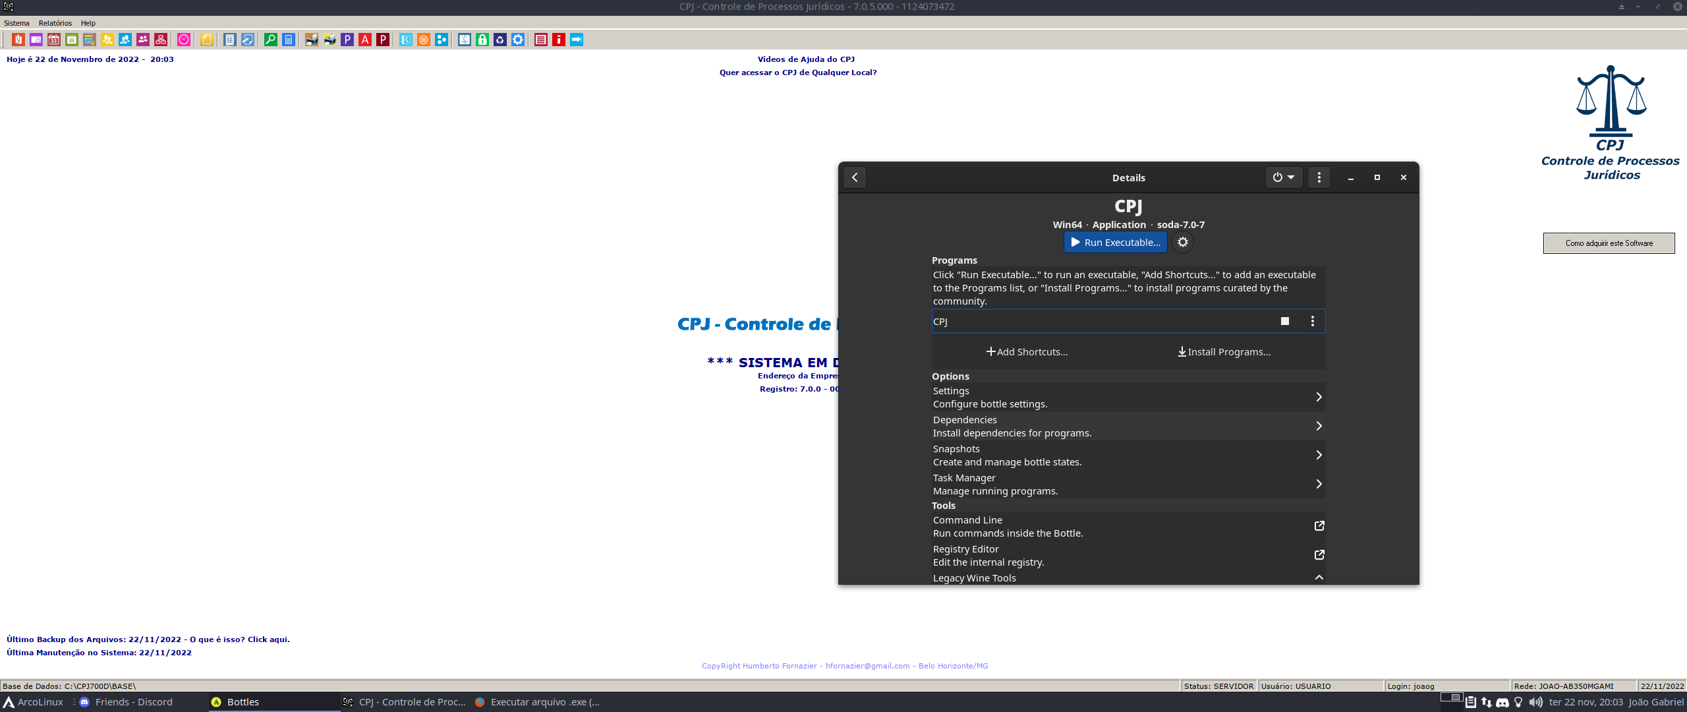Open the calendar 23 toolbar icon
The width and height of the screenshot is (1687, 712).
click(54, 40)
